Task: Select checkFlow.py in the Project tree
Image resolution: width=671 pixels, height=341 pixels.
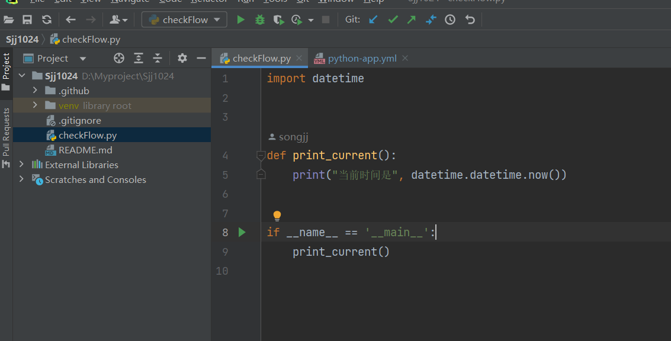Action: 112,135
